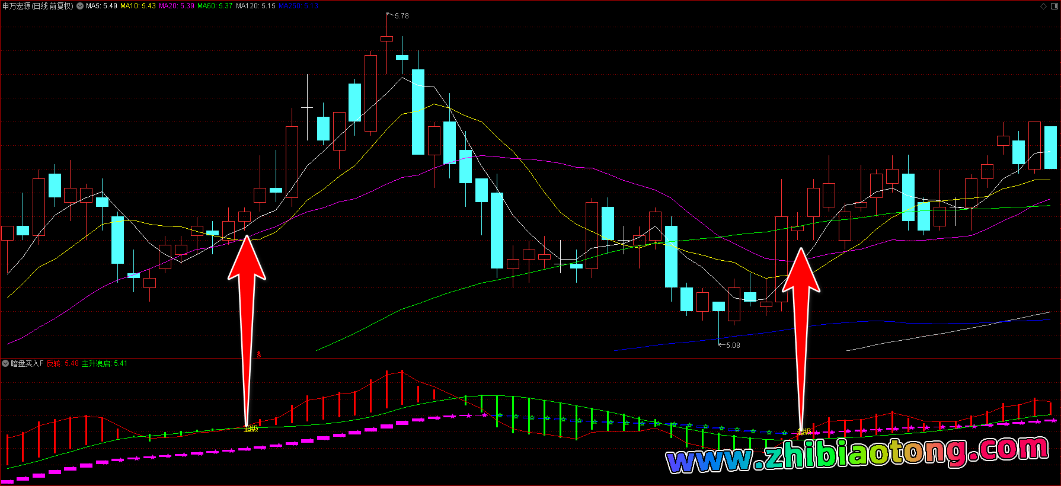
Task: Click the blue MA250 legend label
Action: (x=298, y=6)
